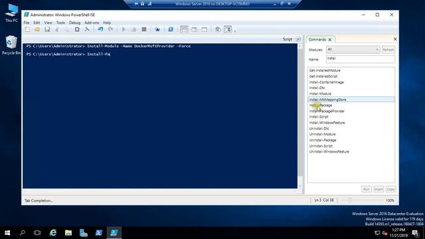The image size is (425, 239).
Task: Click the Copy toolbar icon
Action: 67,29
